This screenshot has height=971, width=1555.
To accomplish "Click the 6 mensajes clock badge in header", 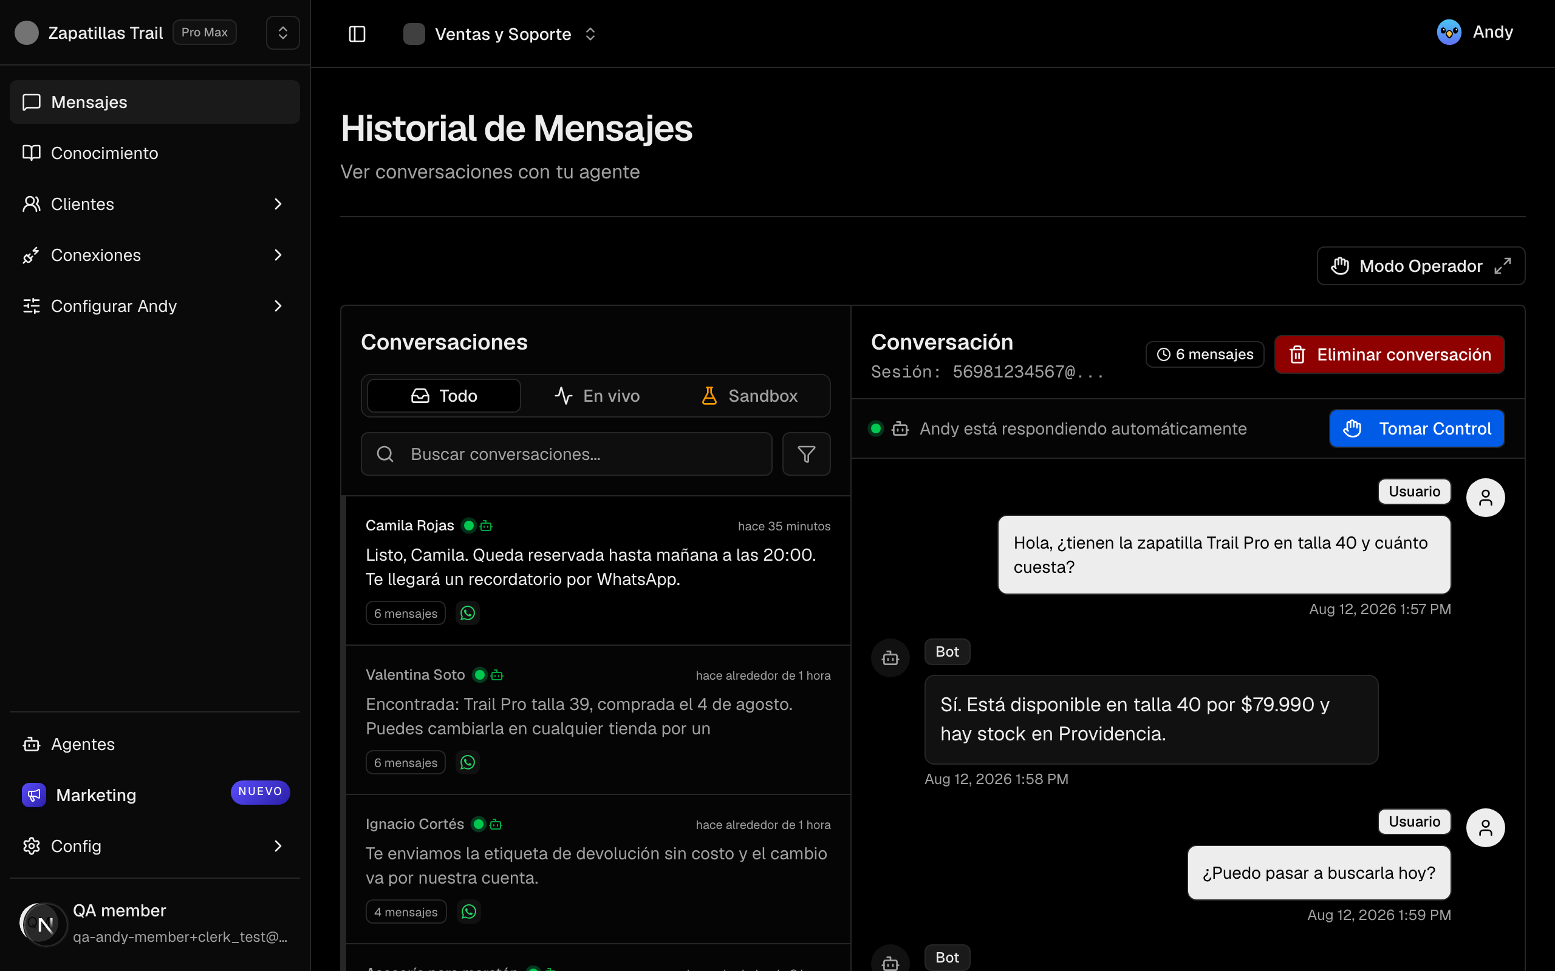I will pos(1204,354).
